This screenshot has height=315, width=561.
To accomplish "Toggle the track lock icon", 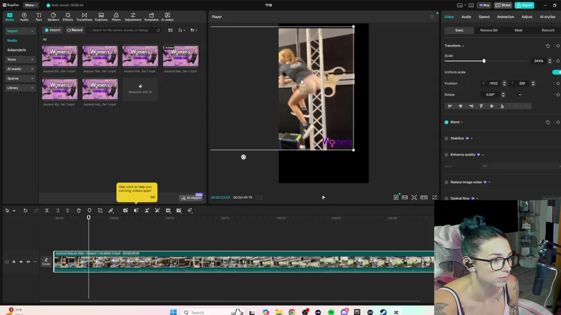I will coord(14,262).
